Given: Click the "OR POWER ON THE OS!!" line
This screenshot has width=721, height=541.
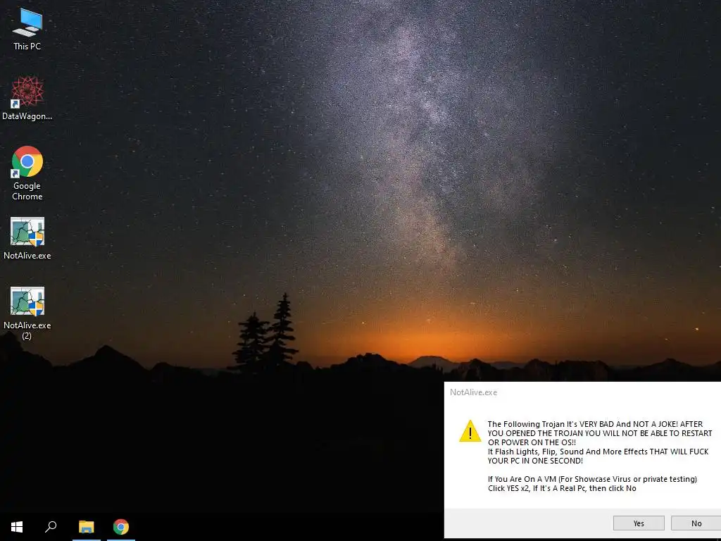Looking at the screenshot, I should click(532, 442).
